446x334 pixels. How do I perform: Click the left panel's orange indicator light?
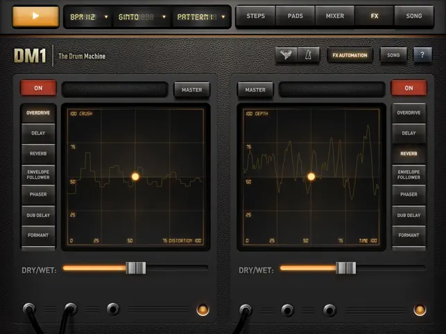pyautogui.click(x=203, y=310)
